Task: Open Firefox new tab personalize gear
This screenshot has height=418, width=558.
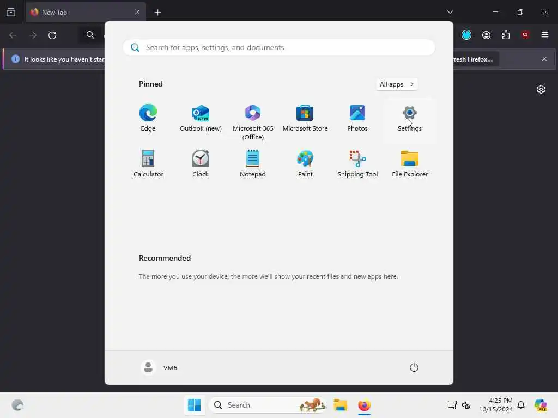Action: pos(541,89)
